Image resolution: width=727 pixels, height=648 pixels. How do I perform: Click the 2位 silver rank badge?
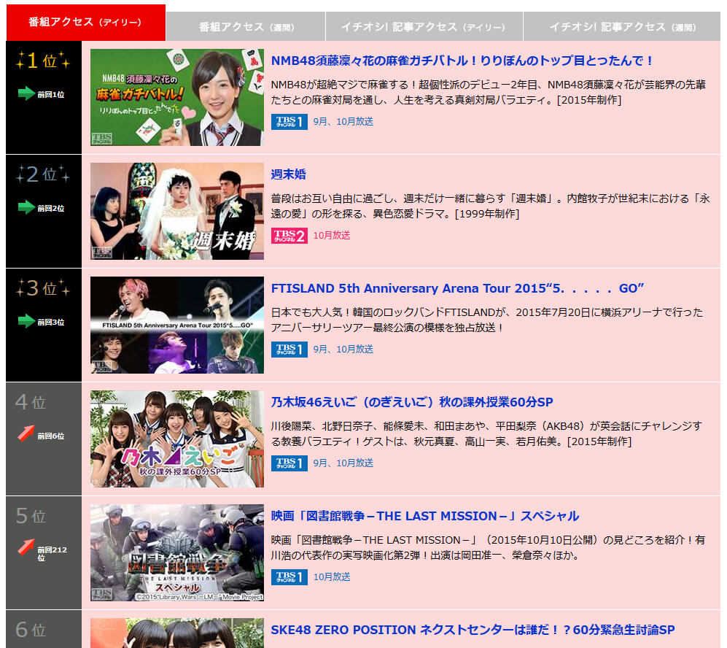click(x=42, y=174)
